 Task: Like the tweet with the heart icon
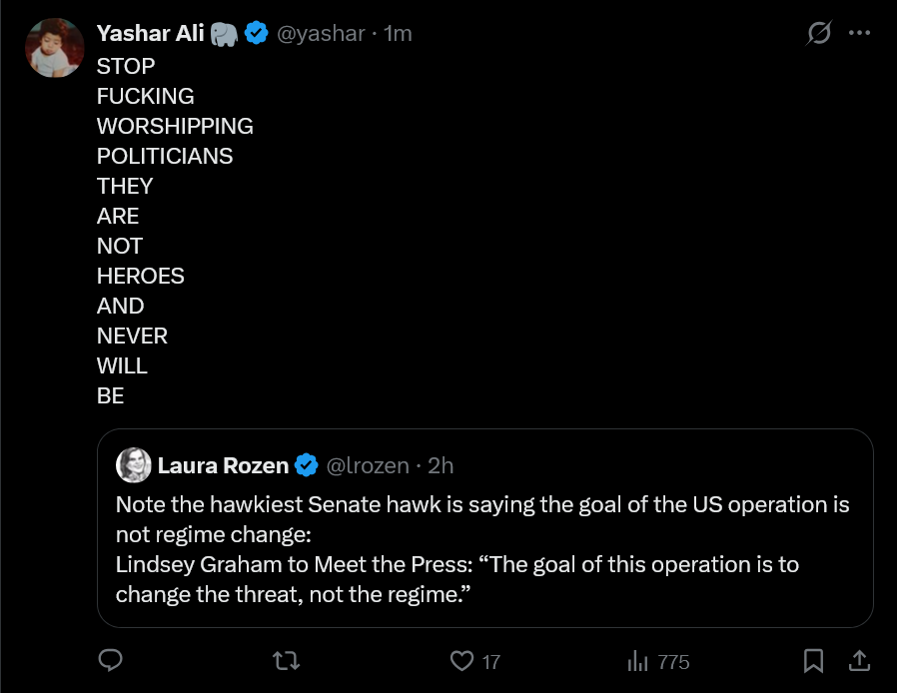(461, 661)
